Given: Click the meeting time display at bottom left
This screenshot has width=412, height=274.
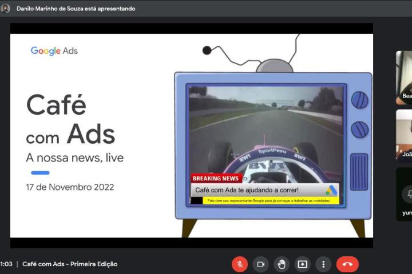Looking at the screenshot, I should [6, 264].
